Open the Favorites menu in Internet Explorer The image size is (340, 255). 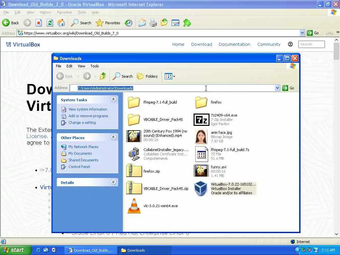pyautogui.click(x=64, y=12)
